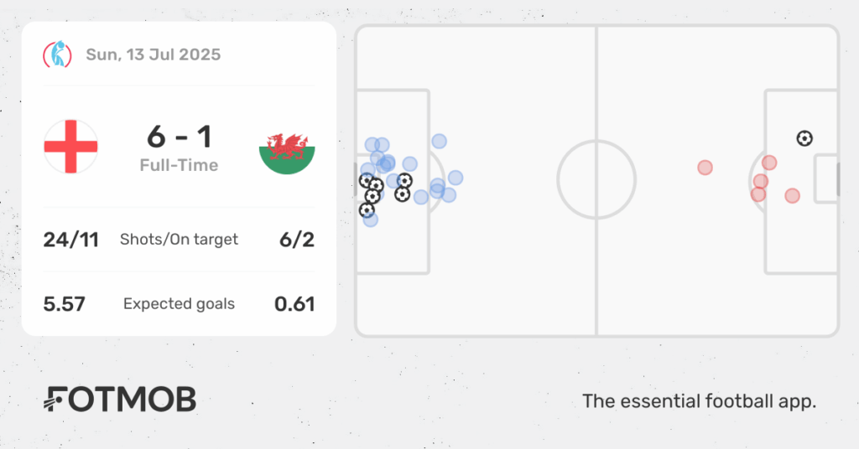Click the Full-Time status text
Viewport: 859px width, 449px height.
click(x=180, y=165)
